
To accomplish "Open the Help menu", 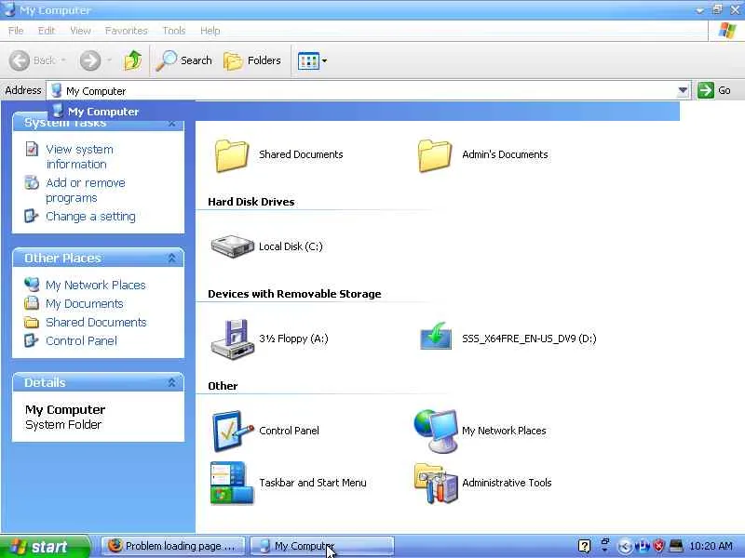I will pyautogui.click(x=210, y=31).
